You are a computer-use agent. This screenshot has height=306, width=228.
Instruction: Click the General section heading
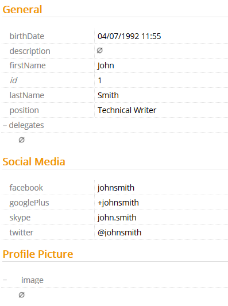click(22, 10)
